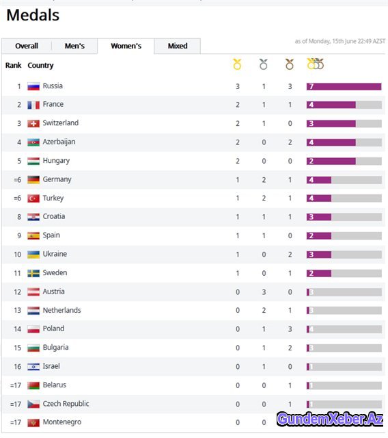Click the Azerbaijan flag icon

click(x=33, y=142)
